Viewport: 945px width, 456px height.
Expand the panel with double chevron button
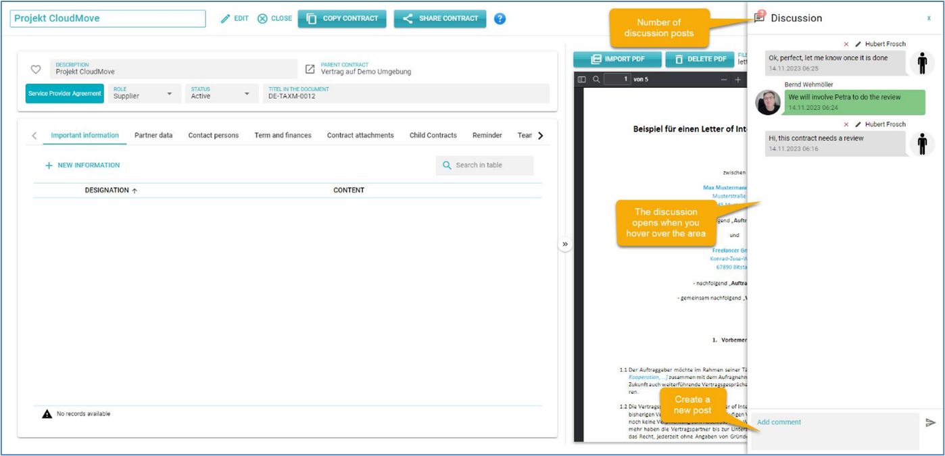pyautogui.click(x=565, y=244)
